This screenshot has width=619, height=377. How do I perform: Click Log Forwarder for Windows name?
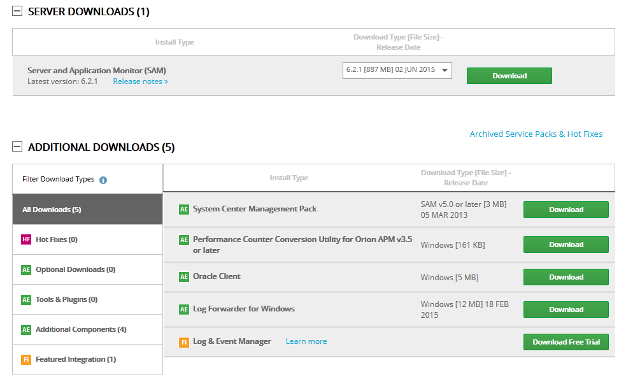point(243,309)
